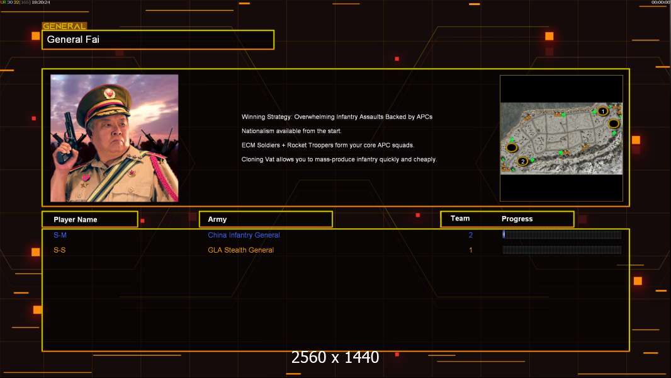671x378 pixels.
Task: Click the ECM Soldiers text line
Action: (x=327, y=145)
